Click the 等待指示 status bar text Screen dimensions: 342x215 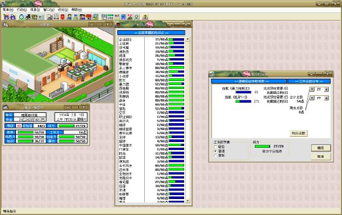[10, 211]
